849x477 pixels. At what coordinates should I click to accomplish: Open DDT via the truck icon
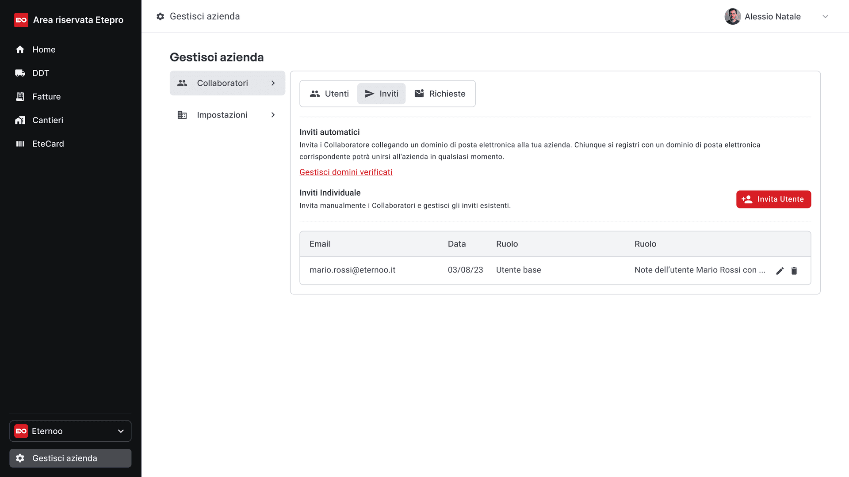pyautogui.click(x=20, y=73)
